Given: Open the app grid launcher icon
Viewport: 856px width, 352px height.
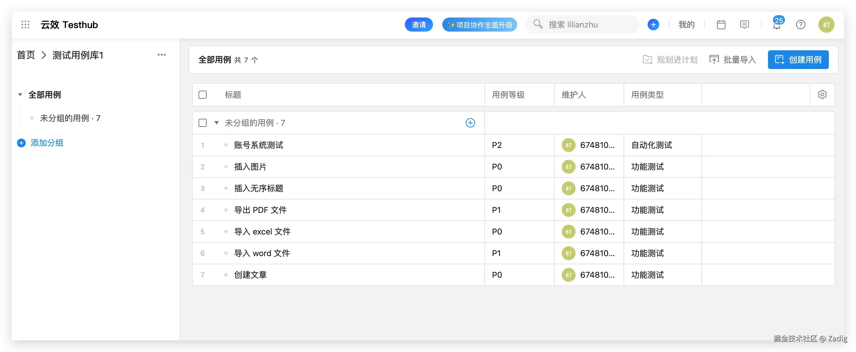Looking at the screenshot, I should [25, 25].
